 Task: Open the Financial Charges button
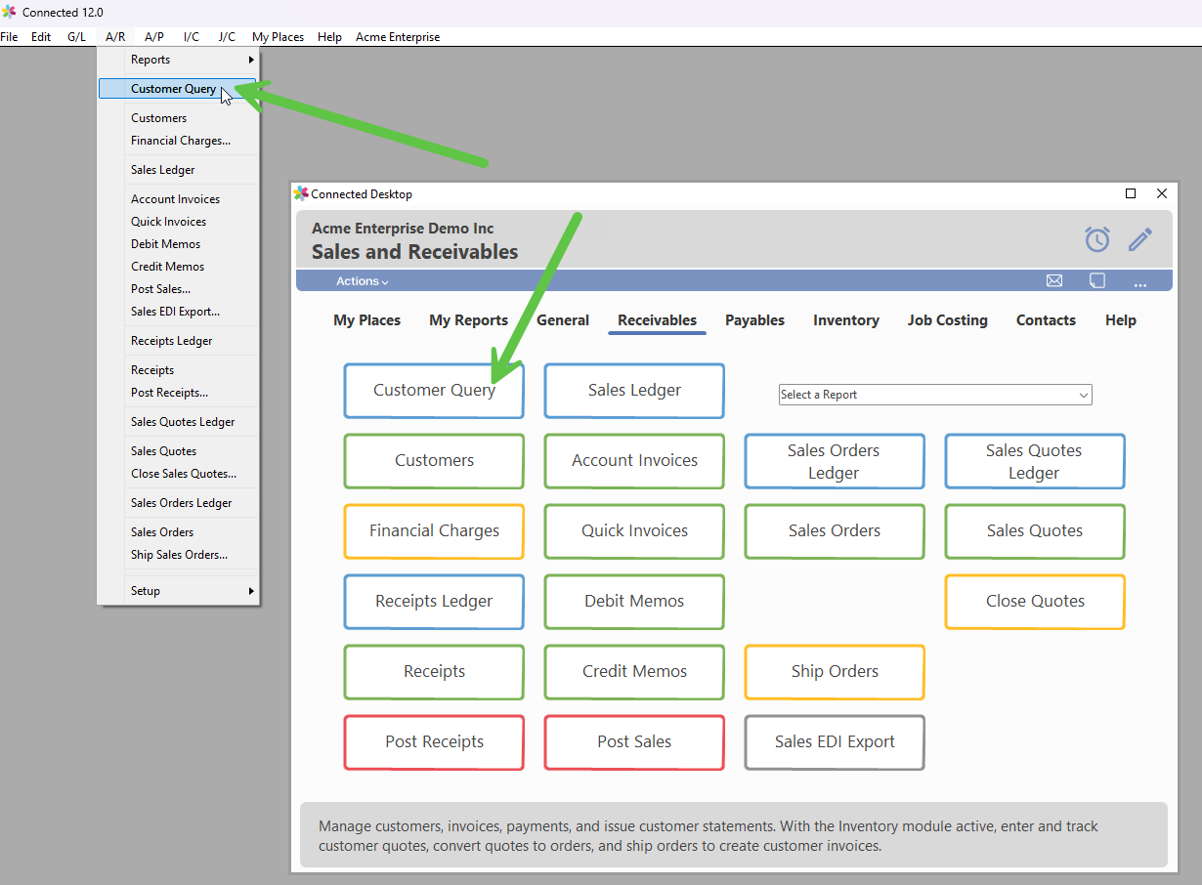pos(434,531)
